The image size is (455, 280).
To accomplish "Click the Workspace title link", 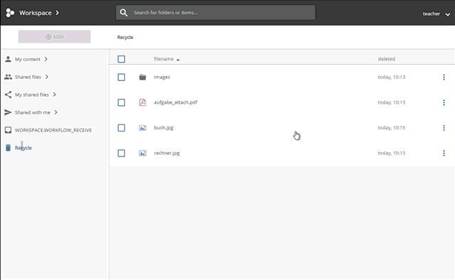I will [36, 13].
